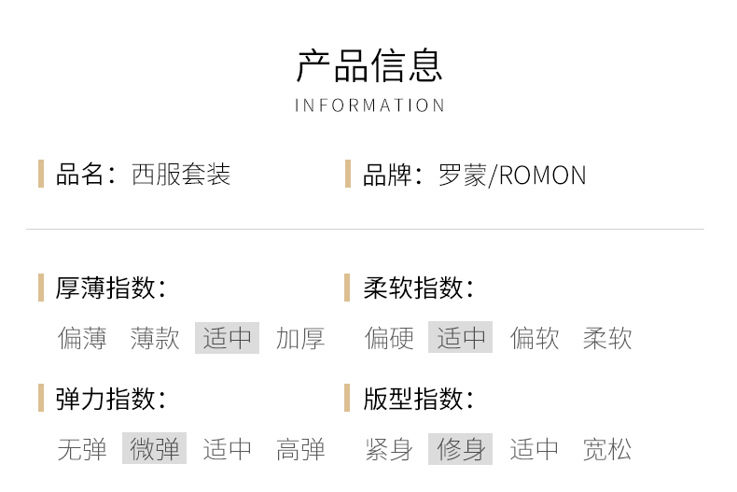Select 薄款 thickness option
Viewport: 737px width, 492px height.
point(155,338)
